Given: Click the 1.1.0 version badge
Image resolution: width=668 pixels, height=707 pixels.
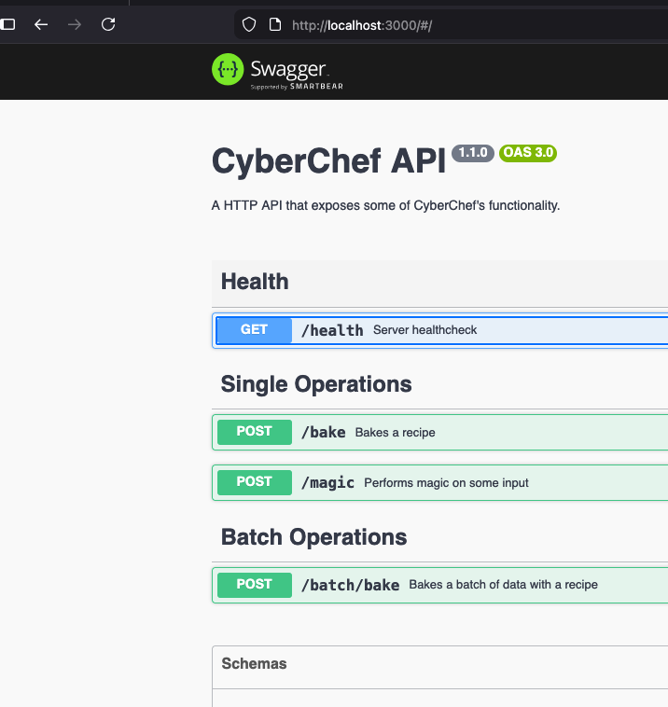Looking at the screenshot, I should tap(473, 153).
